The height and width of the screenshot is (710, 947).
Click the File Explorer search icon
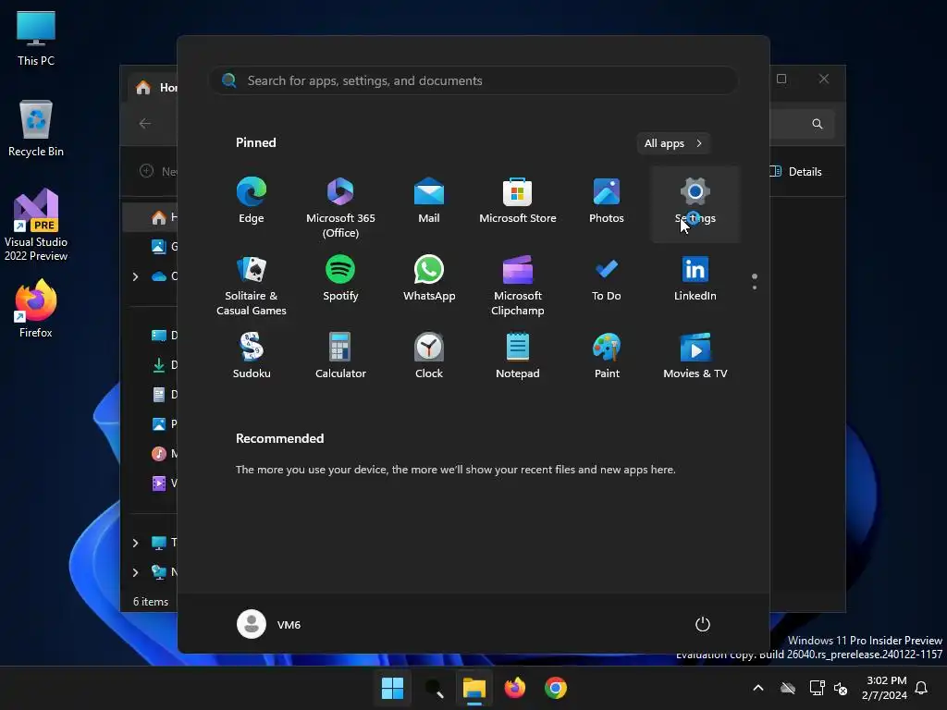tap(818, 124)
